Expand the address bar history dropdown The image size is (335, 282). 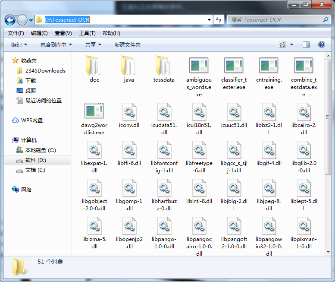[209, 20]
